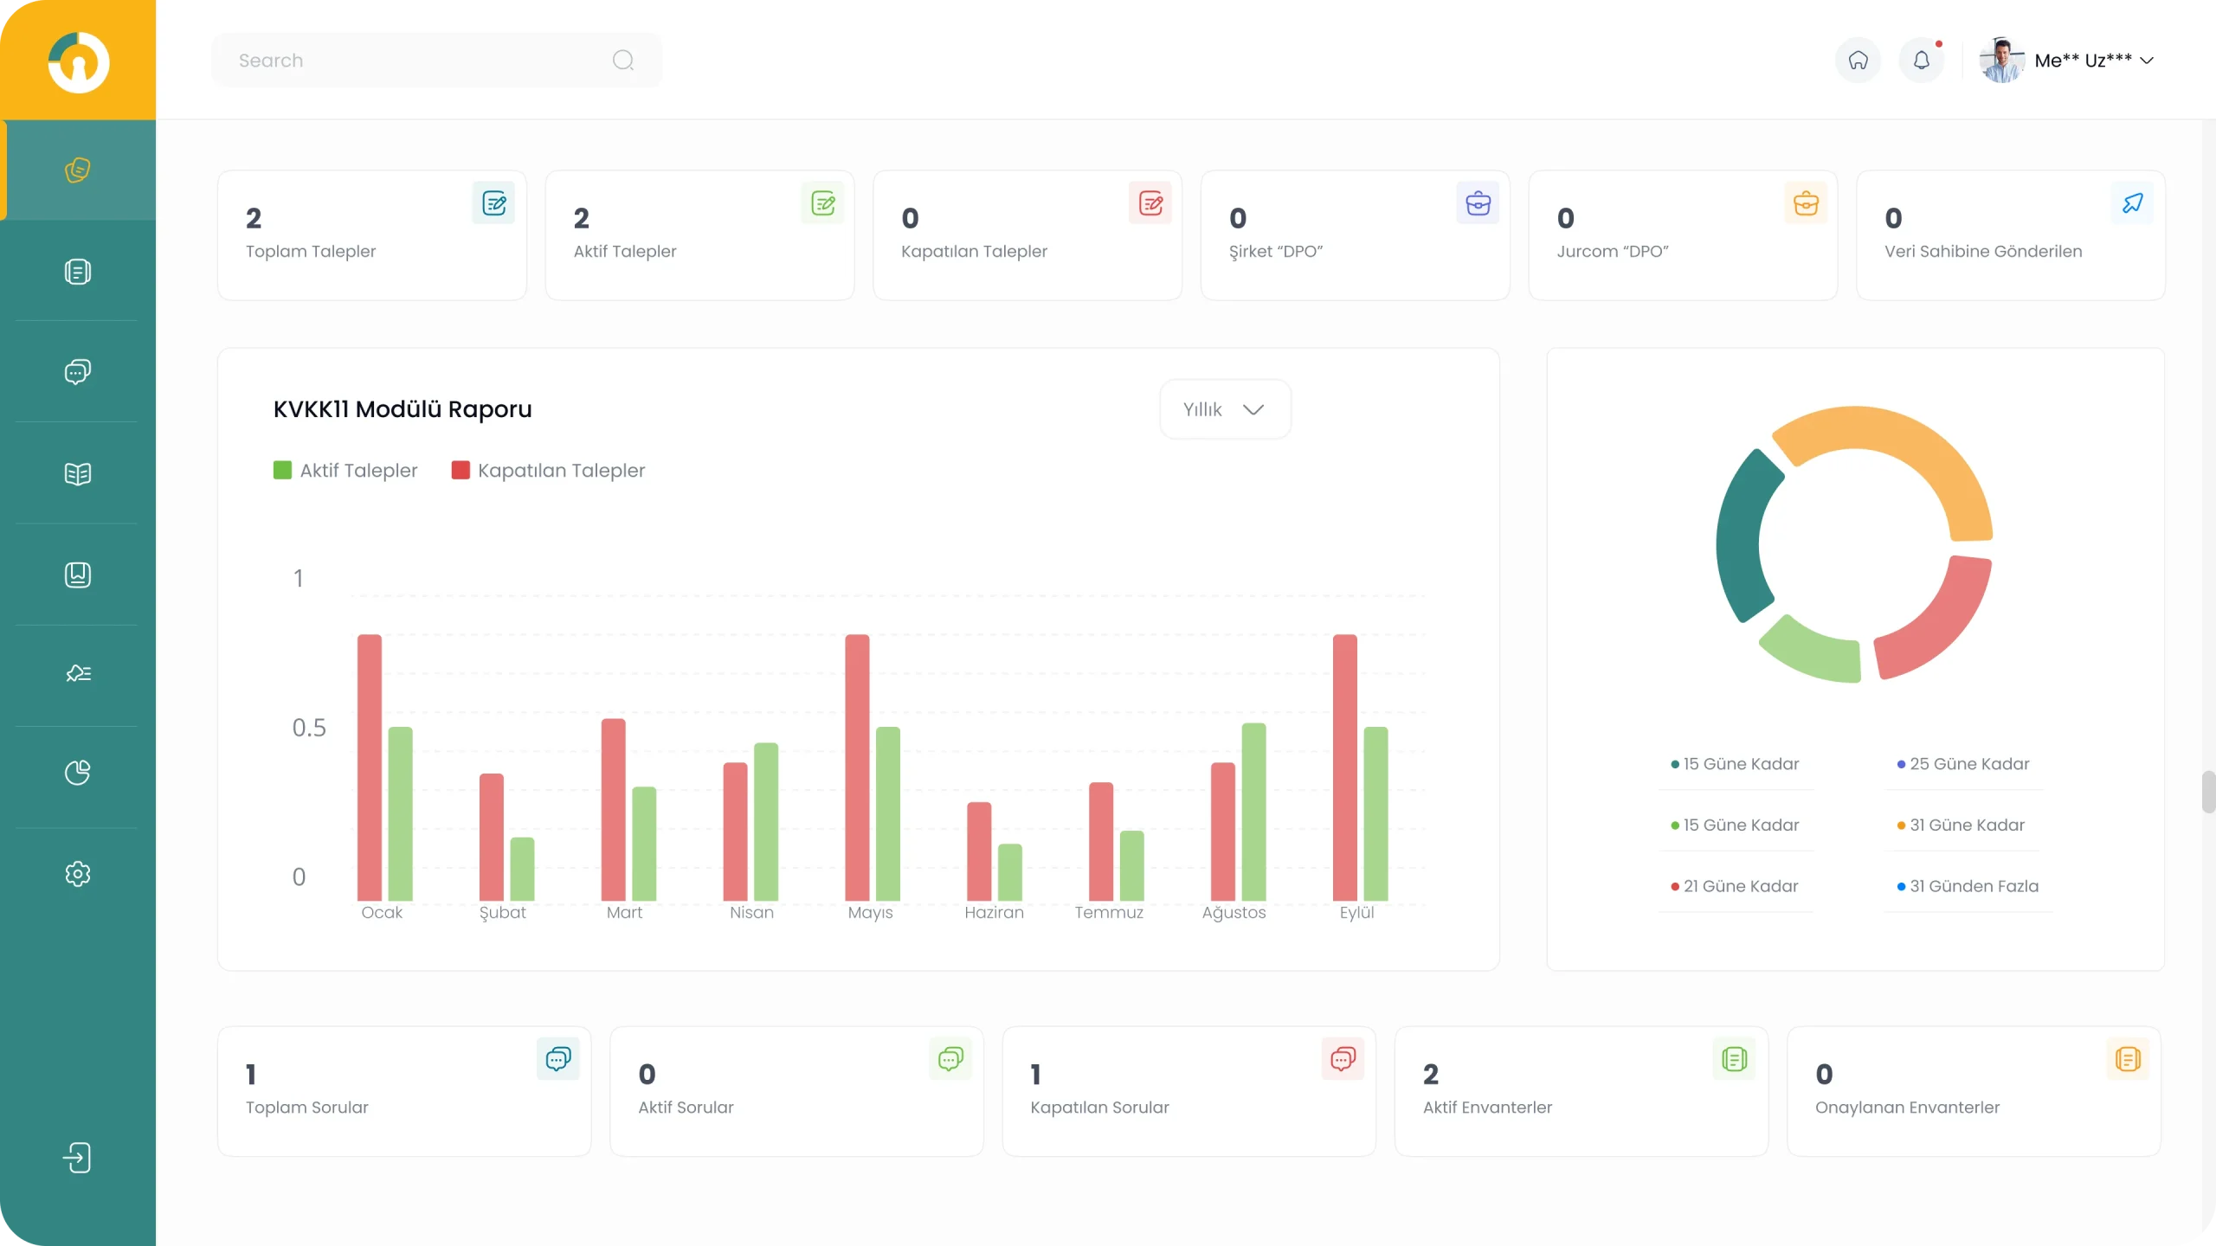This screenshot has height=1246, width=2216.
Task: Open the Toplam Talepler card
Action: pyautogui.click(x=372, y=235)
